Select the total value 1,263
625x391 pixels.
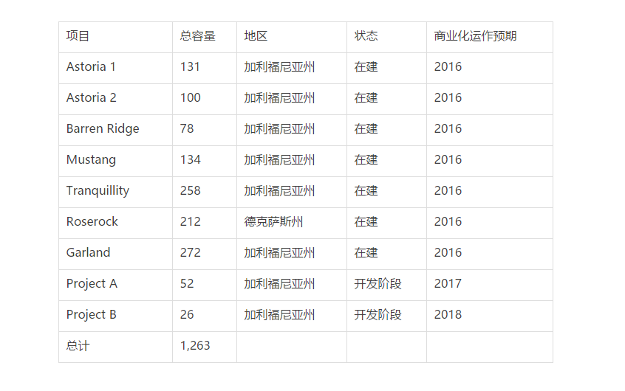tap(195, 346)
